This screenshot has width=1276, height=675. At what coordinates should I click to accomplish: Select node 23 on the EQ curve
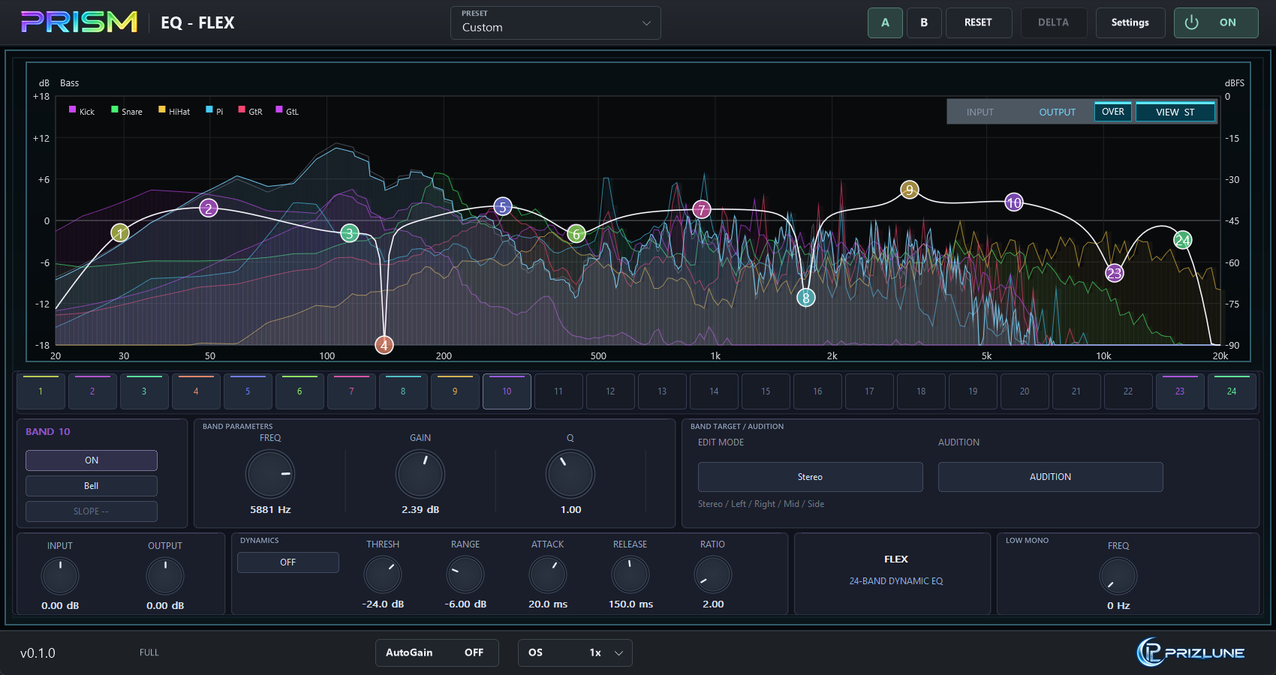click(1115, 273)
